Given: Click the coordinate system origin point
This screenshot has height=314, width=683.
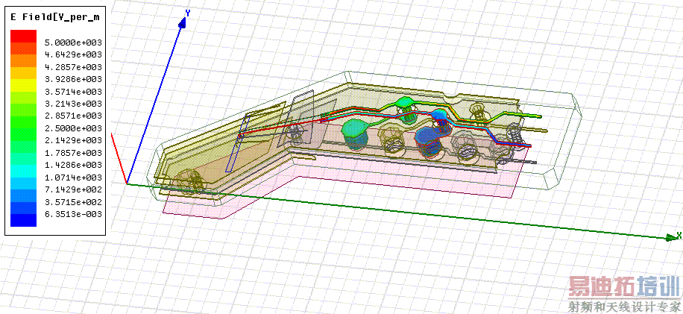Looking at the screenshot, I should pyautogui.click(x=127, y=183).
